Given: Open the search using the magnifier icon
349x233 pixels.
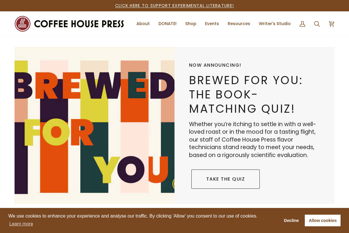Looking at the screenshot, I should 317,24.
